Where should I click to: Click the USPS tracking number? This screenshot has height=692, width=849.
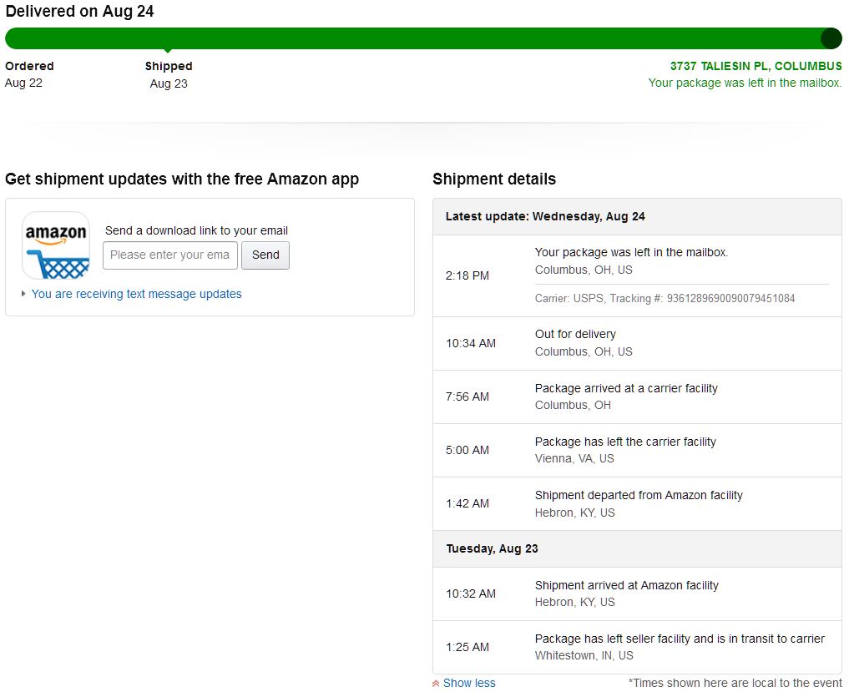pyautogui.click(x=730, y=298)
